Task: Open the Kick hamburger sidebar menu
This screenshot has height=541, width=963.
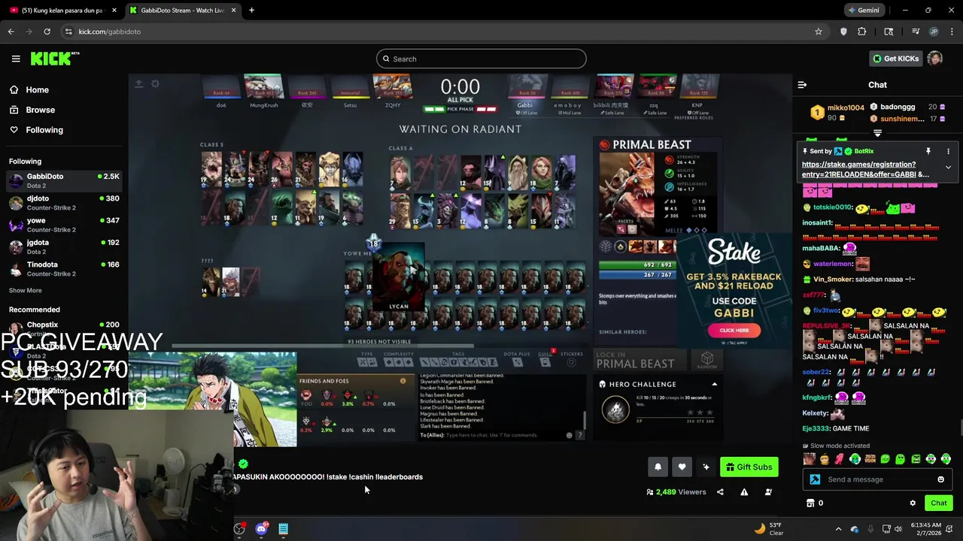Action: (x=16, y=59)
